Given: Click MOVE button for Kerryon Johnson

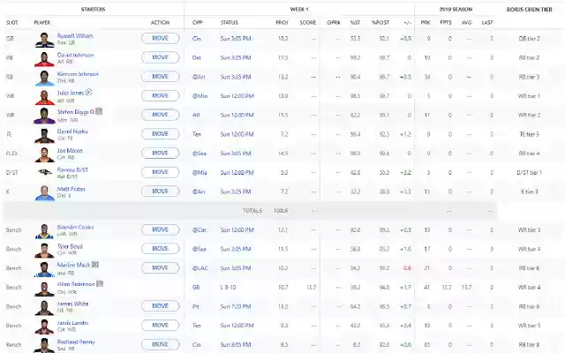Looking at the screenshot, I should click(161, 77).
